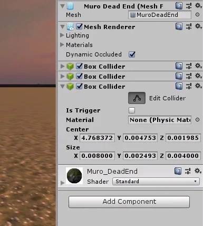Click the Mesh Filter grid icon

pyautogui.click(x=70, y=6)
